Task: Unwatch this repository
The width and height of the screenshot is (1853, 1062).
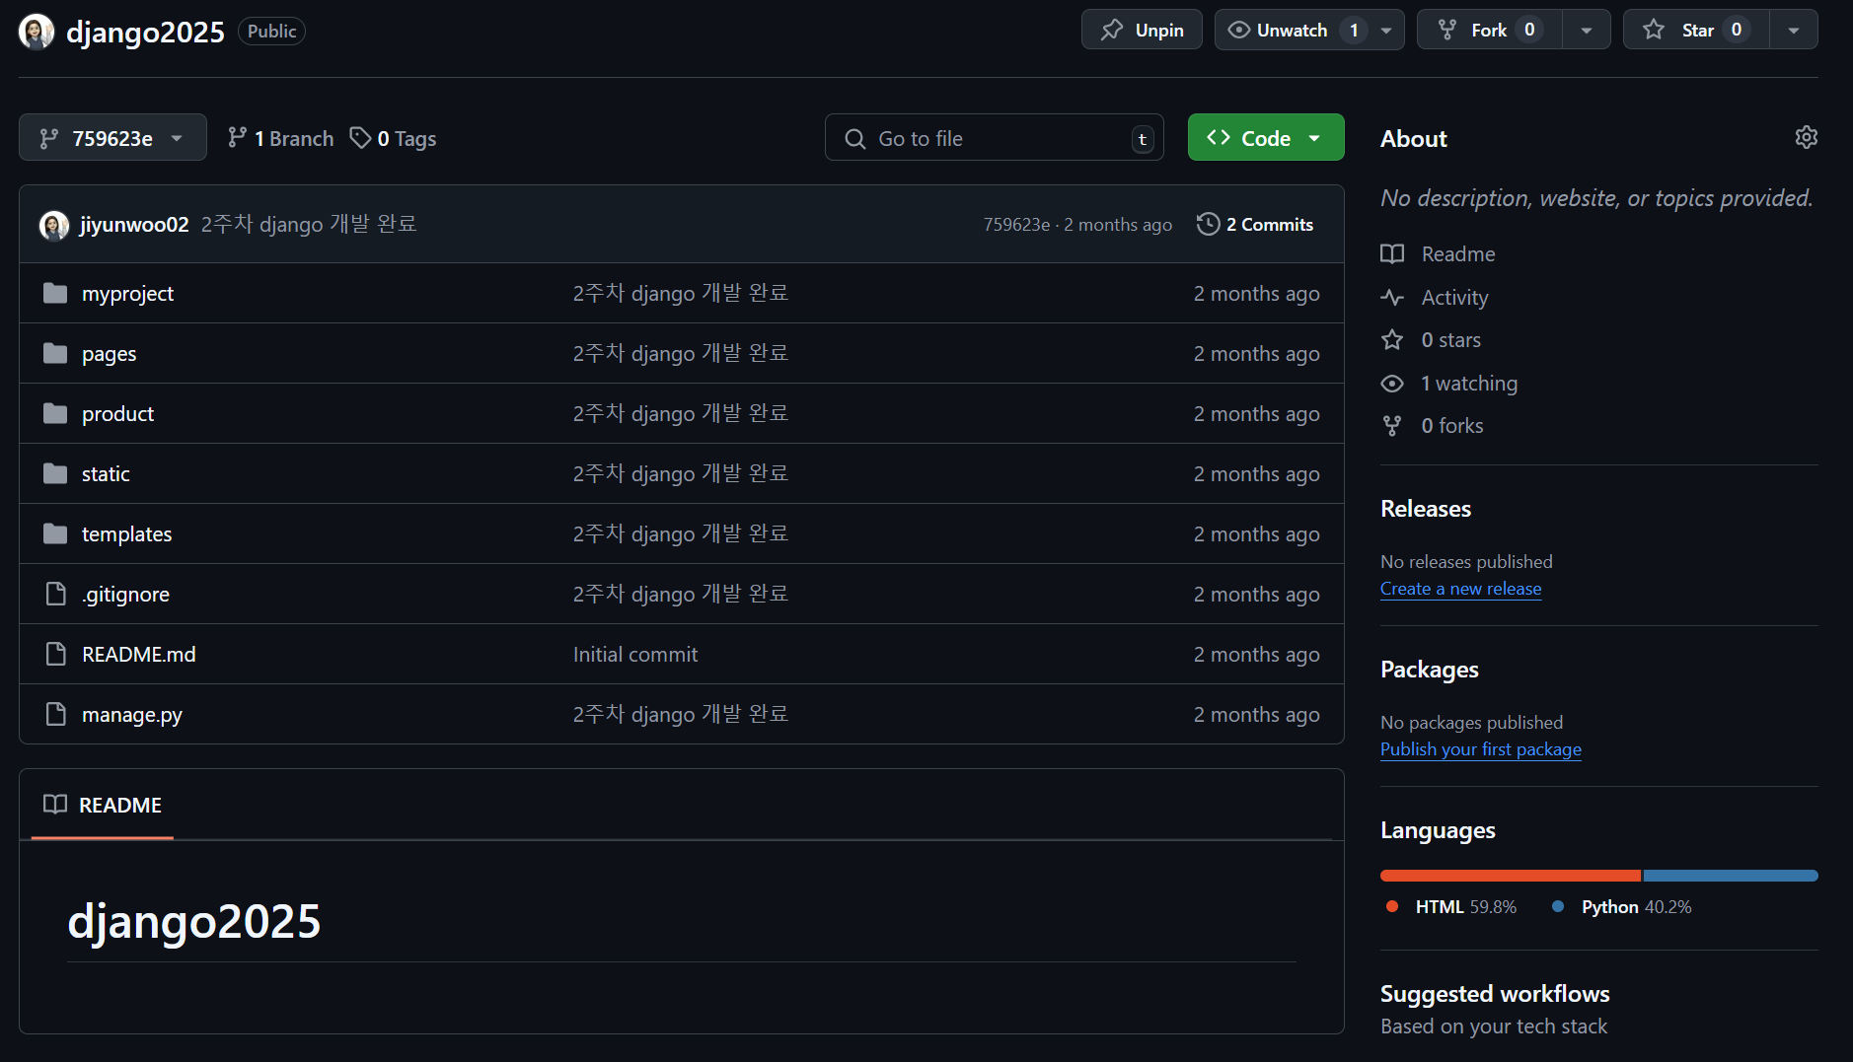Action: pyautogui.click(x=1283, y=29)
